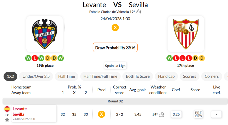Screen dimensions: 228x125
Task: Click the live coefficient dash box
Action: pos(216,114)
